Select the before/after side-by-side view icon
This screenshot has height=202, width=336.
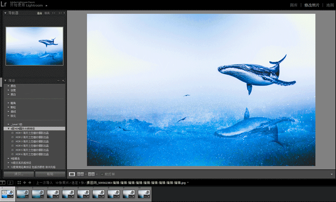click(x=80, y=174)
